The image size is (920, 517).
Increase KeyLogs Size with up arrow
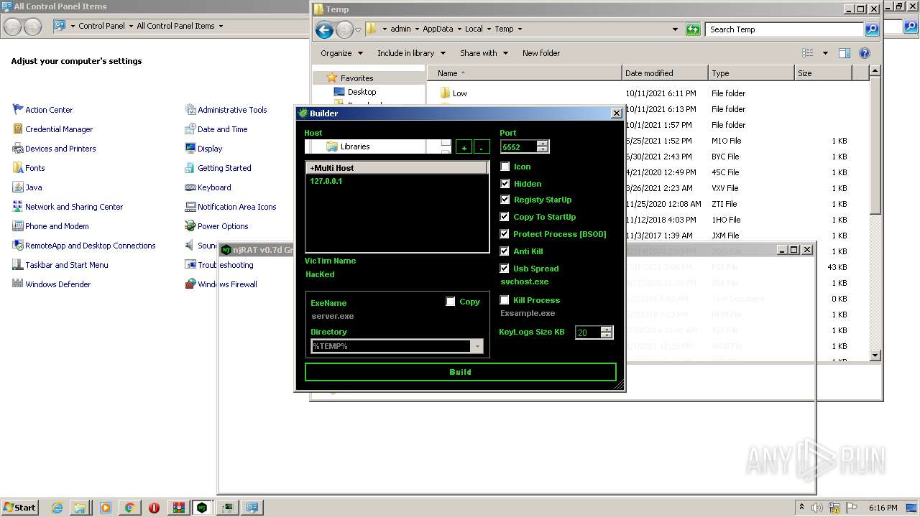click(607, 330)
